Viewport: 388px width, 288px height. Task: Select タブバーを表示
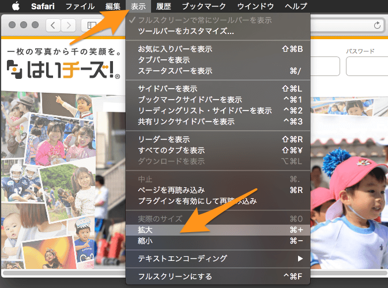[218, 60]
